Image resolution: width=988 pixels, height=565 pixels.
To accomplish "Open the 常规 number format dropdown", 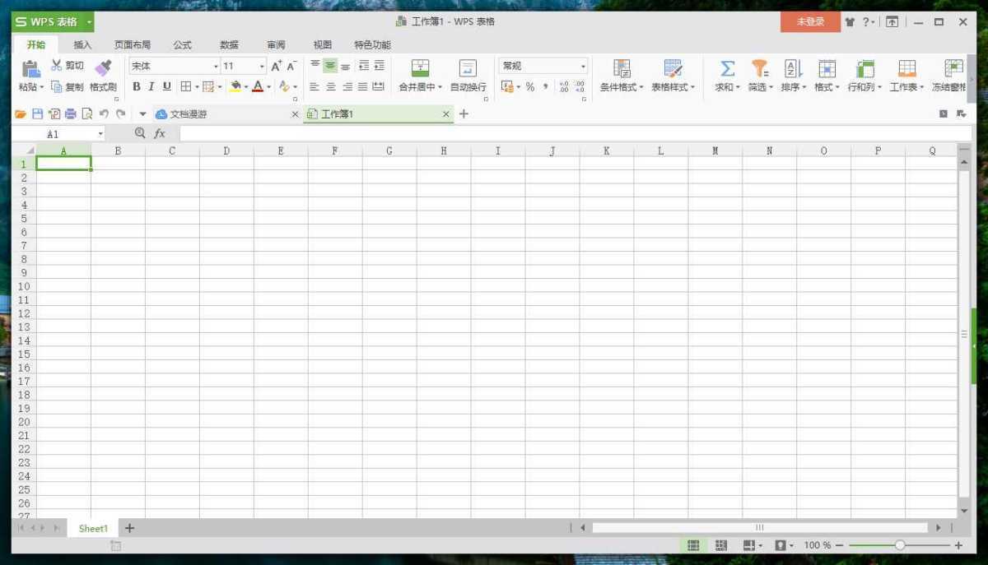I will click(x=584, y=65).
